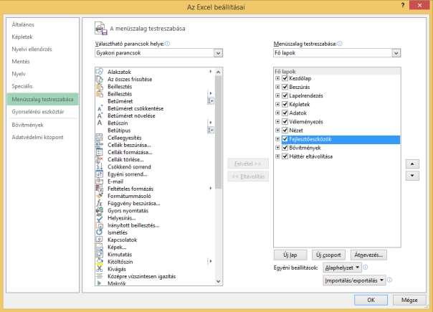Click the Új lap button

click(x=290, y=255)
